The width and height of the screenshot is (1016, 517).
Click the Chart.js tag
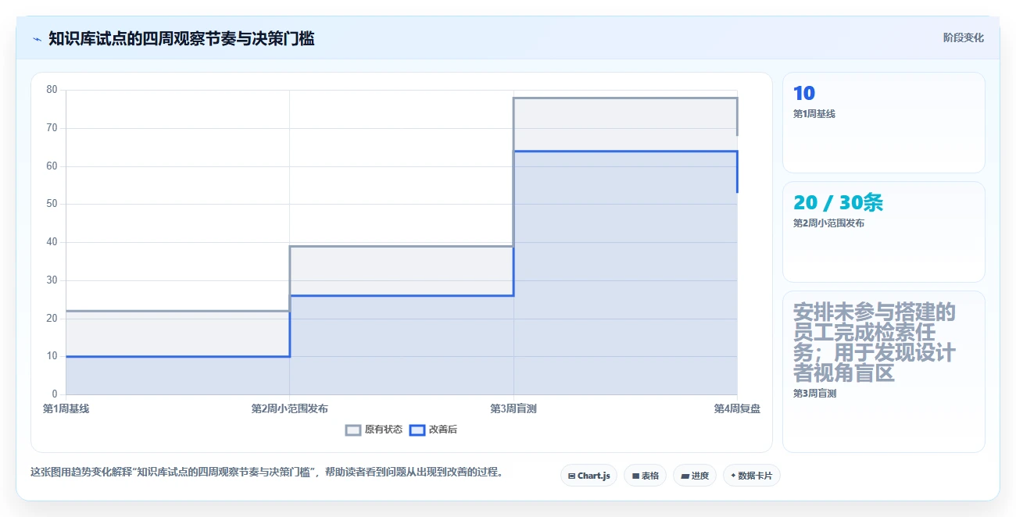pyautogui.click(x=588, y=476)
